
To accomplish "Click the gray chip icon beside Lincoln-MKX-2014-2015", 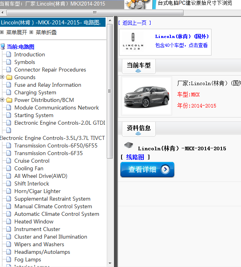I will (129, 145).
